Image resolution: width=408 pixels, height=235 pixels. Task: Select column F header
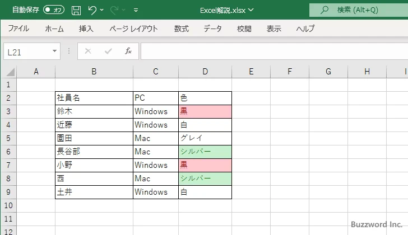click(290, 72)
